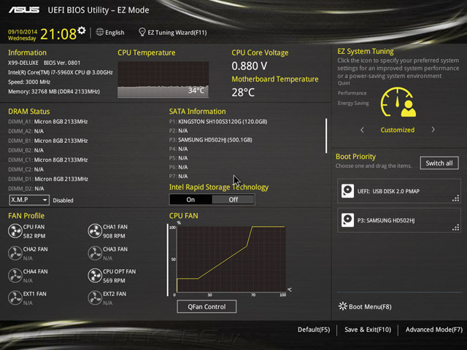Click the Memory: 32768 MB text
The width and height of the screenshot is (467, 350).
click(54, 91)
